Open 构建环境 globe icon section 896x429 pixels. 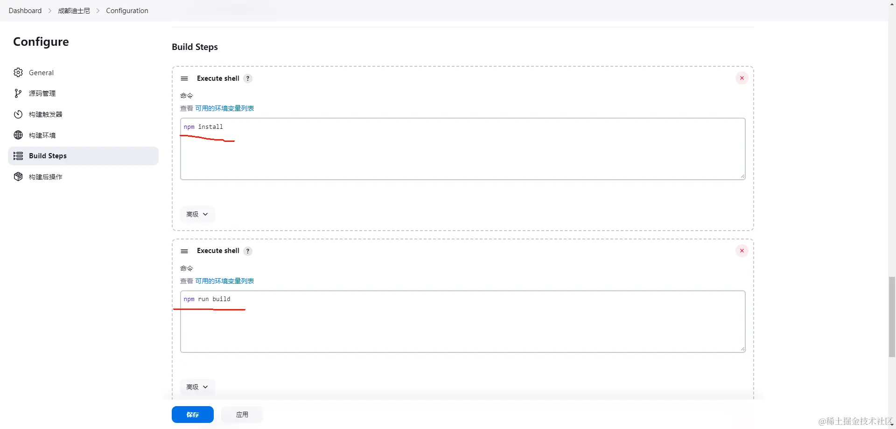pyautogui.click(x=18, y=135)
